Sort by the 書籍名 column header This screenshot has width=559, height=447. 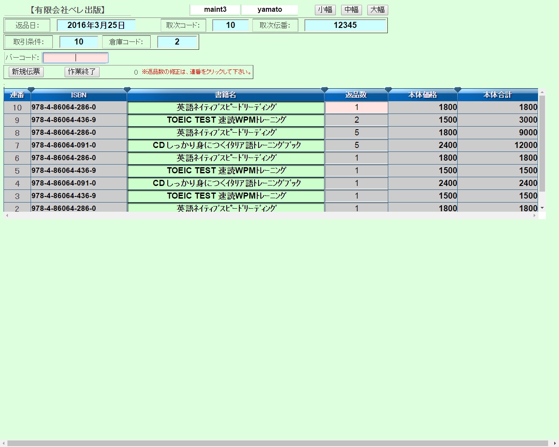pyautogui.click(x=225, y=95)
